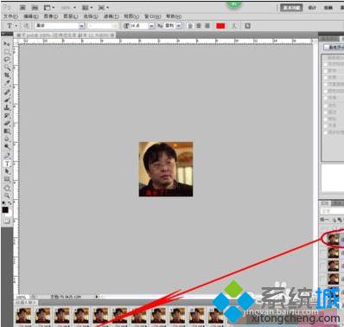Activate the 基本功能 workspace button
The image size is (344, 327).
pos(291,8)
